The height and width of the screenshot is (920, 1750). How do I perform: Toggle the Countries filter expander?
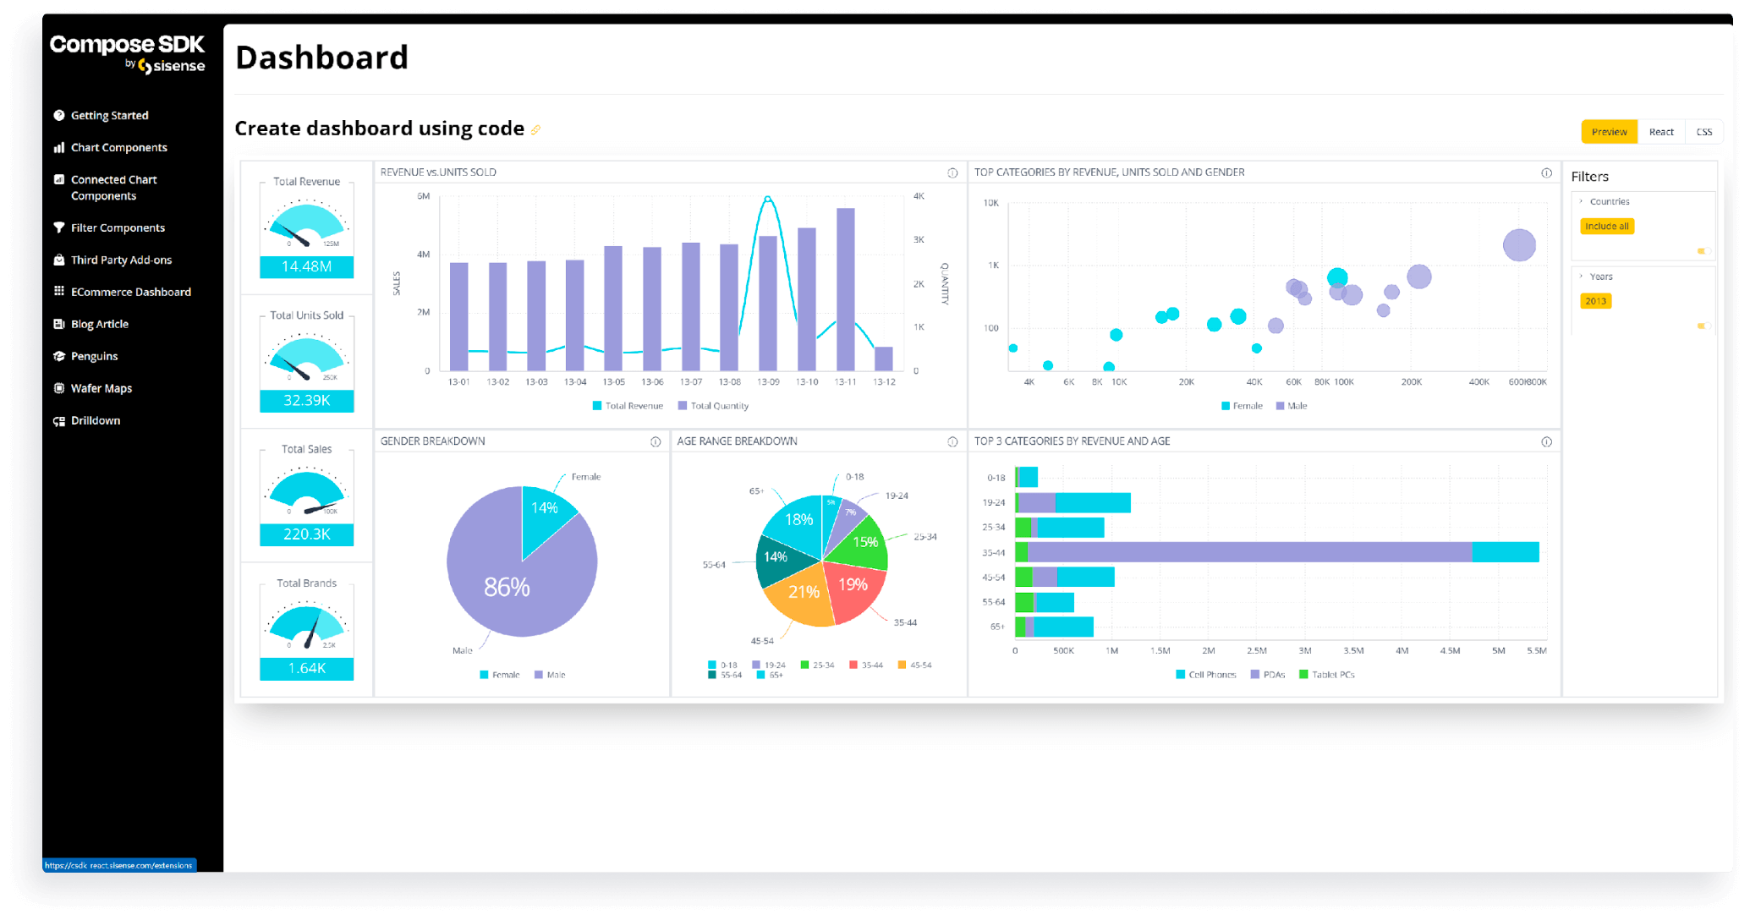[x=1581, y=201]
